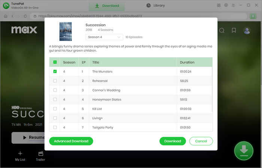Click the Advanced Download button
The image size is (262, 168).
[71, 141]
